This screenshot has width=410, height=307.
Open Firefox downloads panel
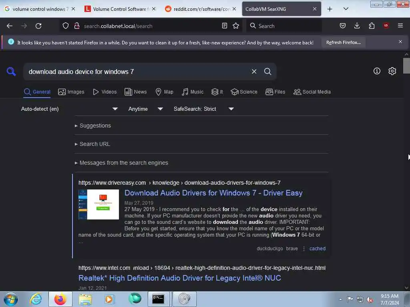pyautogui.click(x=357, y=26)
